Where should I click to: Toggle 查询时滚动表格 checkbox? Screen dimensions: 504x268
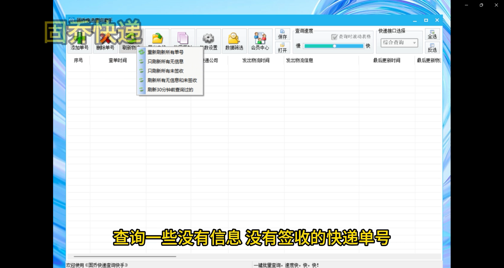click(x=334, y=37)
